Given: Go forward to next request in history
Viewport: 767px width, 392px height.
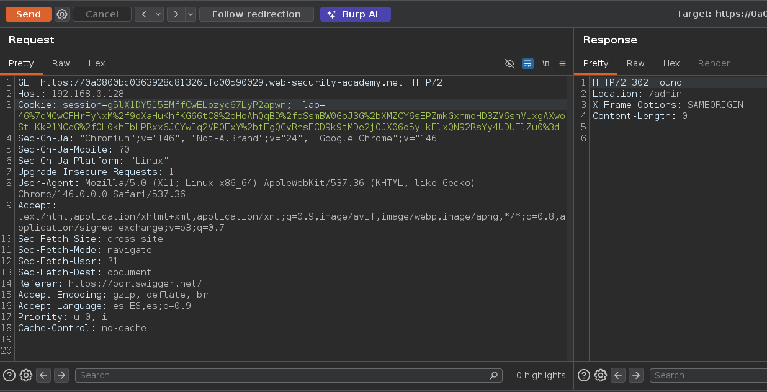Looking at the screenshot, I should 176,14.
